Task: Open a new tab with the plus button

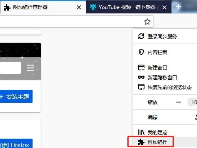Action: pos(178,7)
